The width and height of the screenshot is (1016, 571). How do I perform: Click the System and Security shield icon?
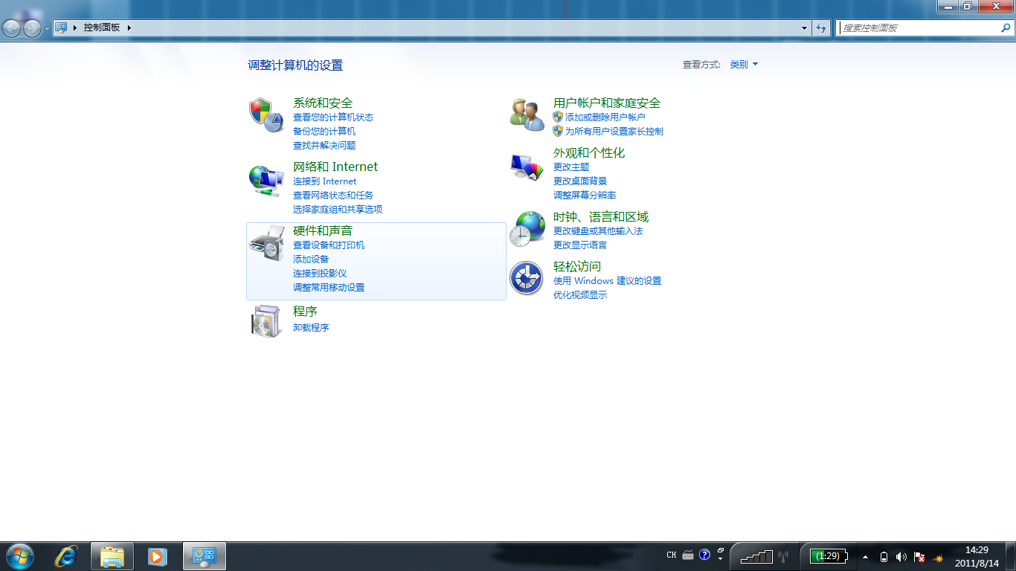click(x=266, y=114)
